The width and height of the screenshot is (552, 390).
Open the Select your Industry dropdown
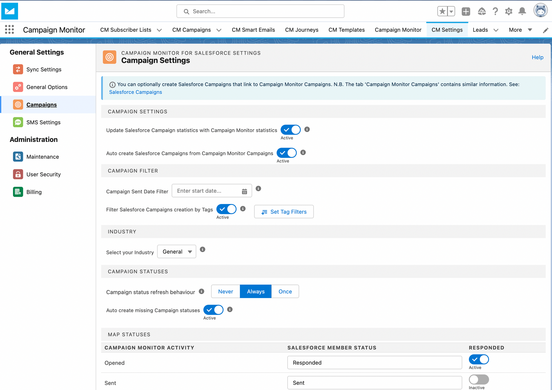176,251
